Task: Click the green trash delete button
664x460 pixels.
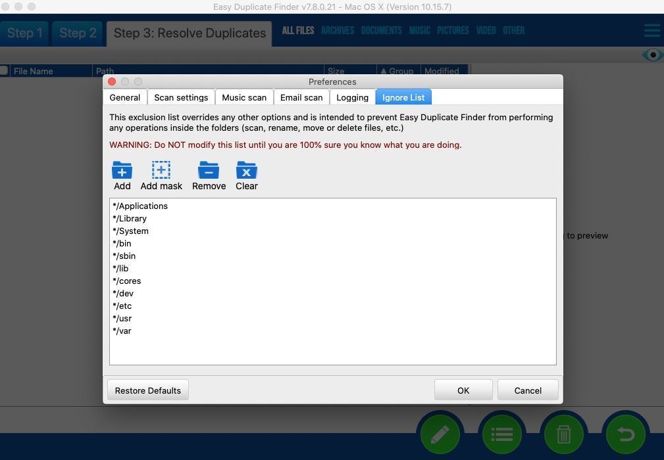Action: [x=563, y=434]
